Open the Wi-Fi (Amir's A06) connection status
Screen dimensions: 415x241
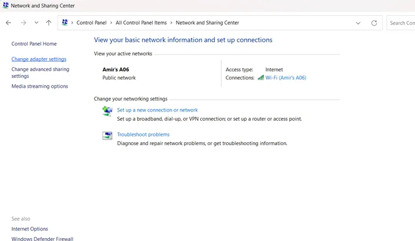[x=286, y=78]
